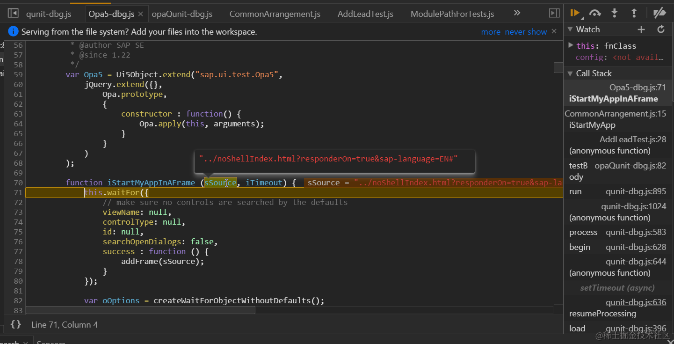Toggle the debugger sidebar pane
674x344 pixels.
554,14
